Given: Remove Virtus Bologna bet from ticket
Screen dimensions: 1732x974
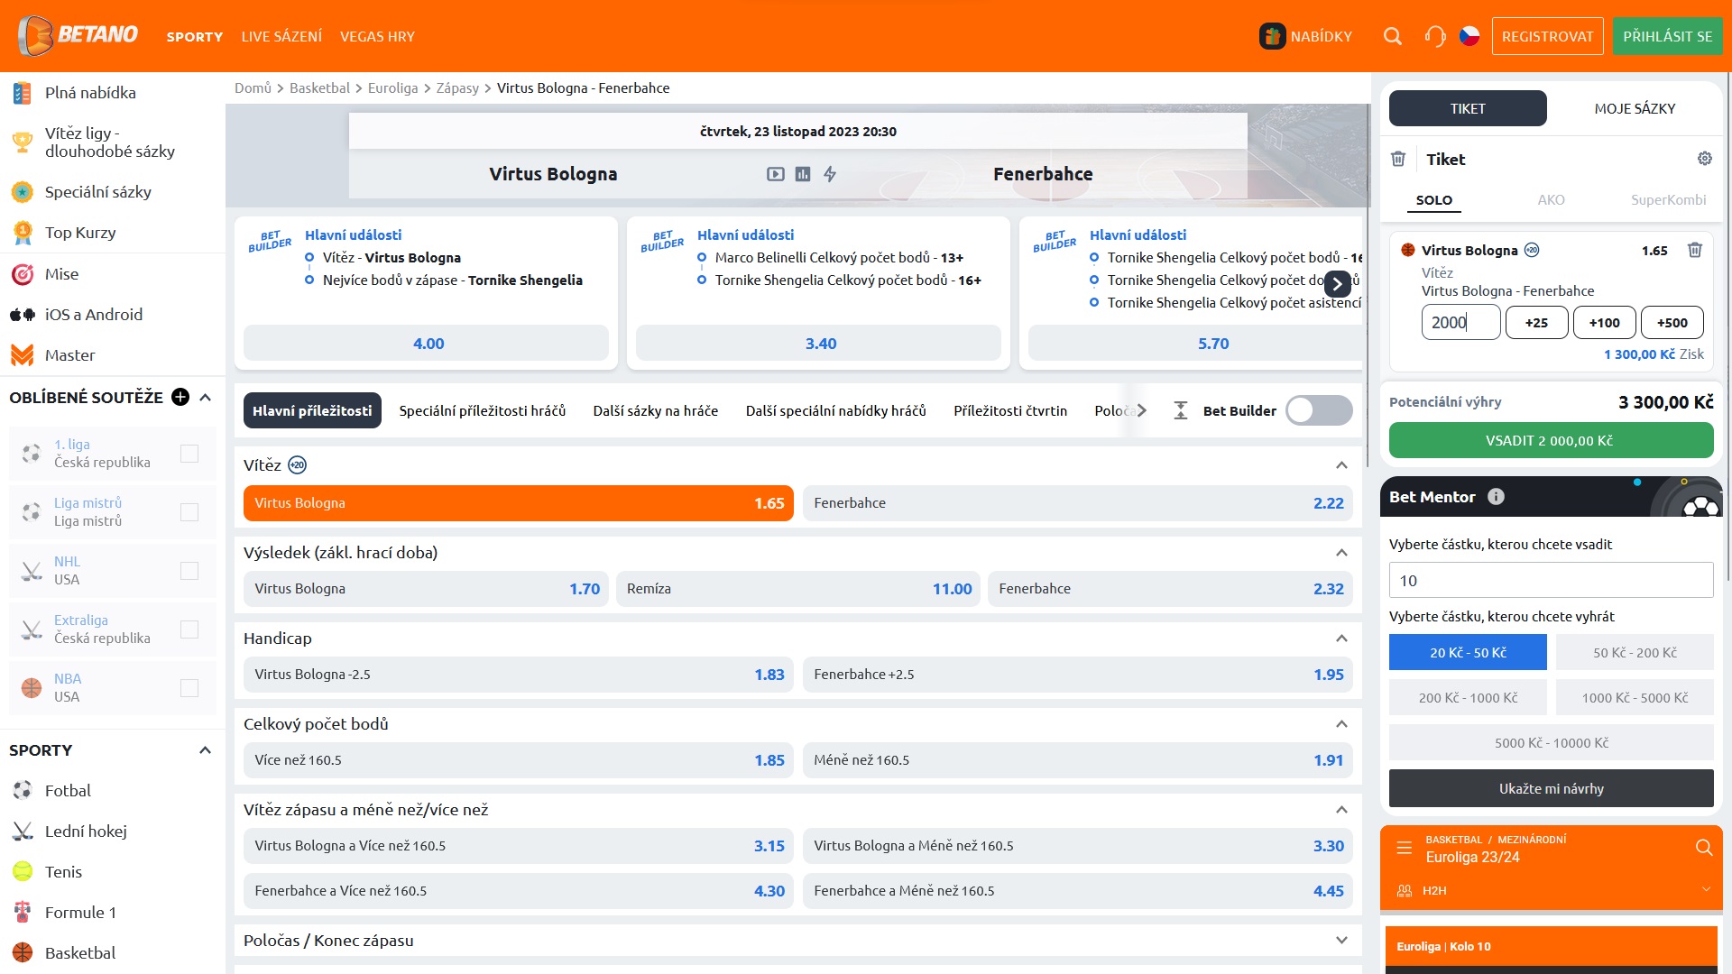Looking at the screenshot, I should [x=1695, y=250].
